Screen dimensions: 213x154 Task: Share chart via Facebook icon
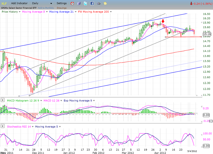pos(92,3)
